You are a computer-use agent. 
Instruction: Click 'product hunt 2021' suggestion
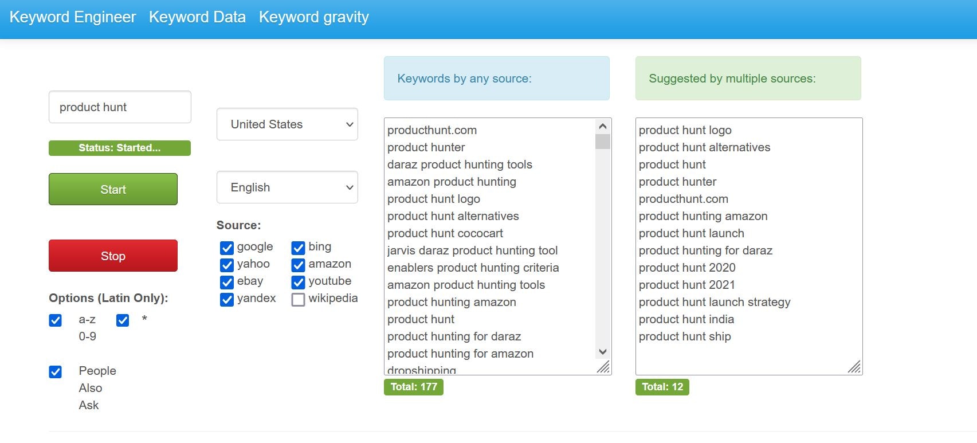(x=686, y=285)
